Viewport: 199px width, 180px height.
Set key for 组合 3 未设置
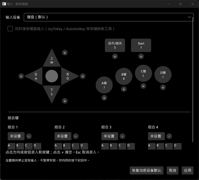point(110,136)
